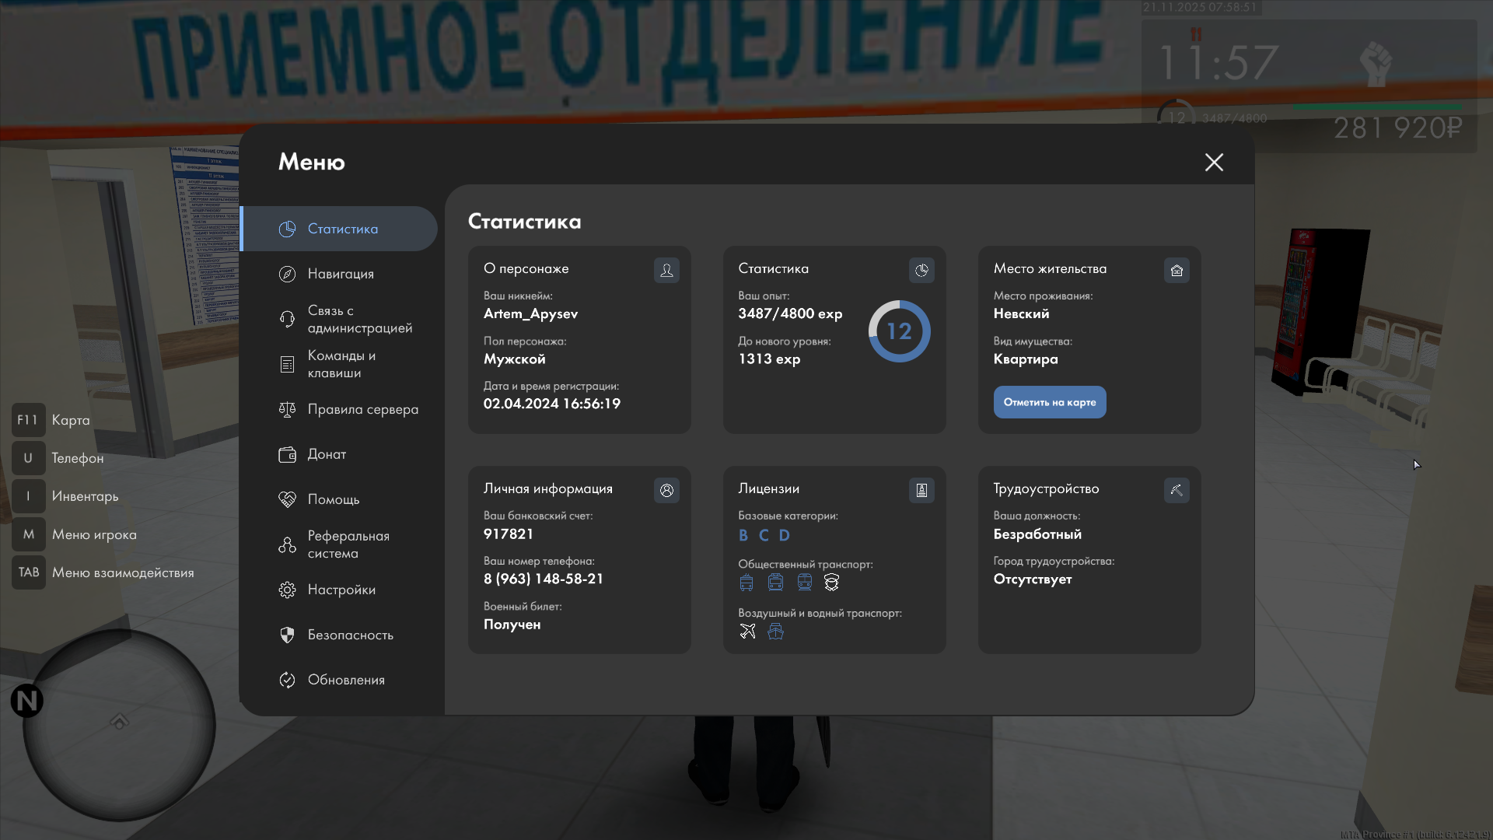1493x840 pixels.
Task: Select the Настройки menu item
Action: 341,590
